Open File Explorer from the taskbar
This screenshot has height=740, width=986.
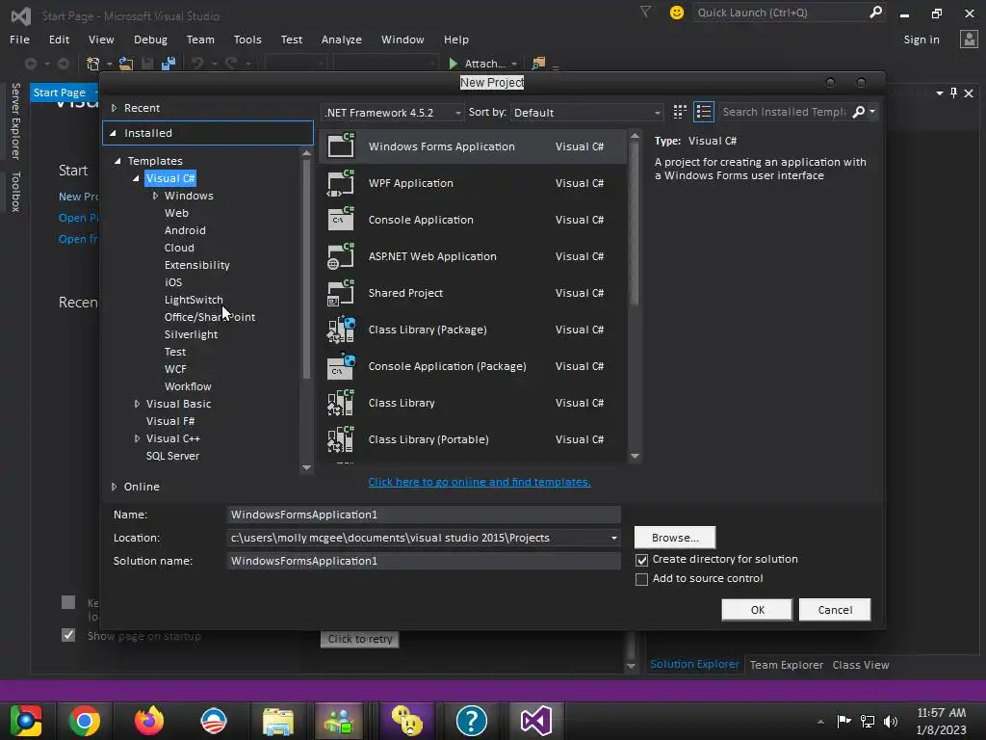click(278, 721)
